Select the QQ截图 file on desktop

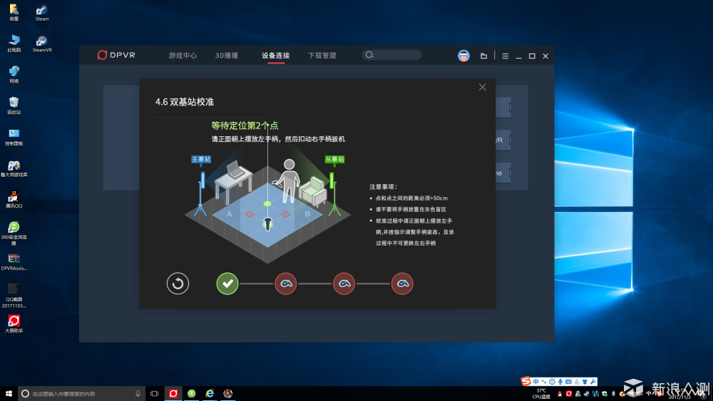tap(14, 296)
